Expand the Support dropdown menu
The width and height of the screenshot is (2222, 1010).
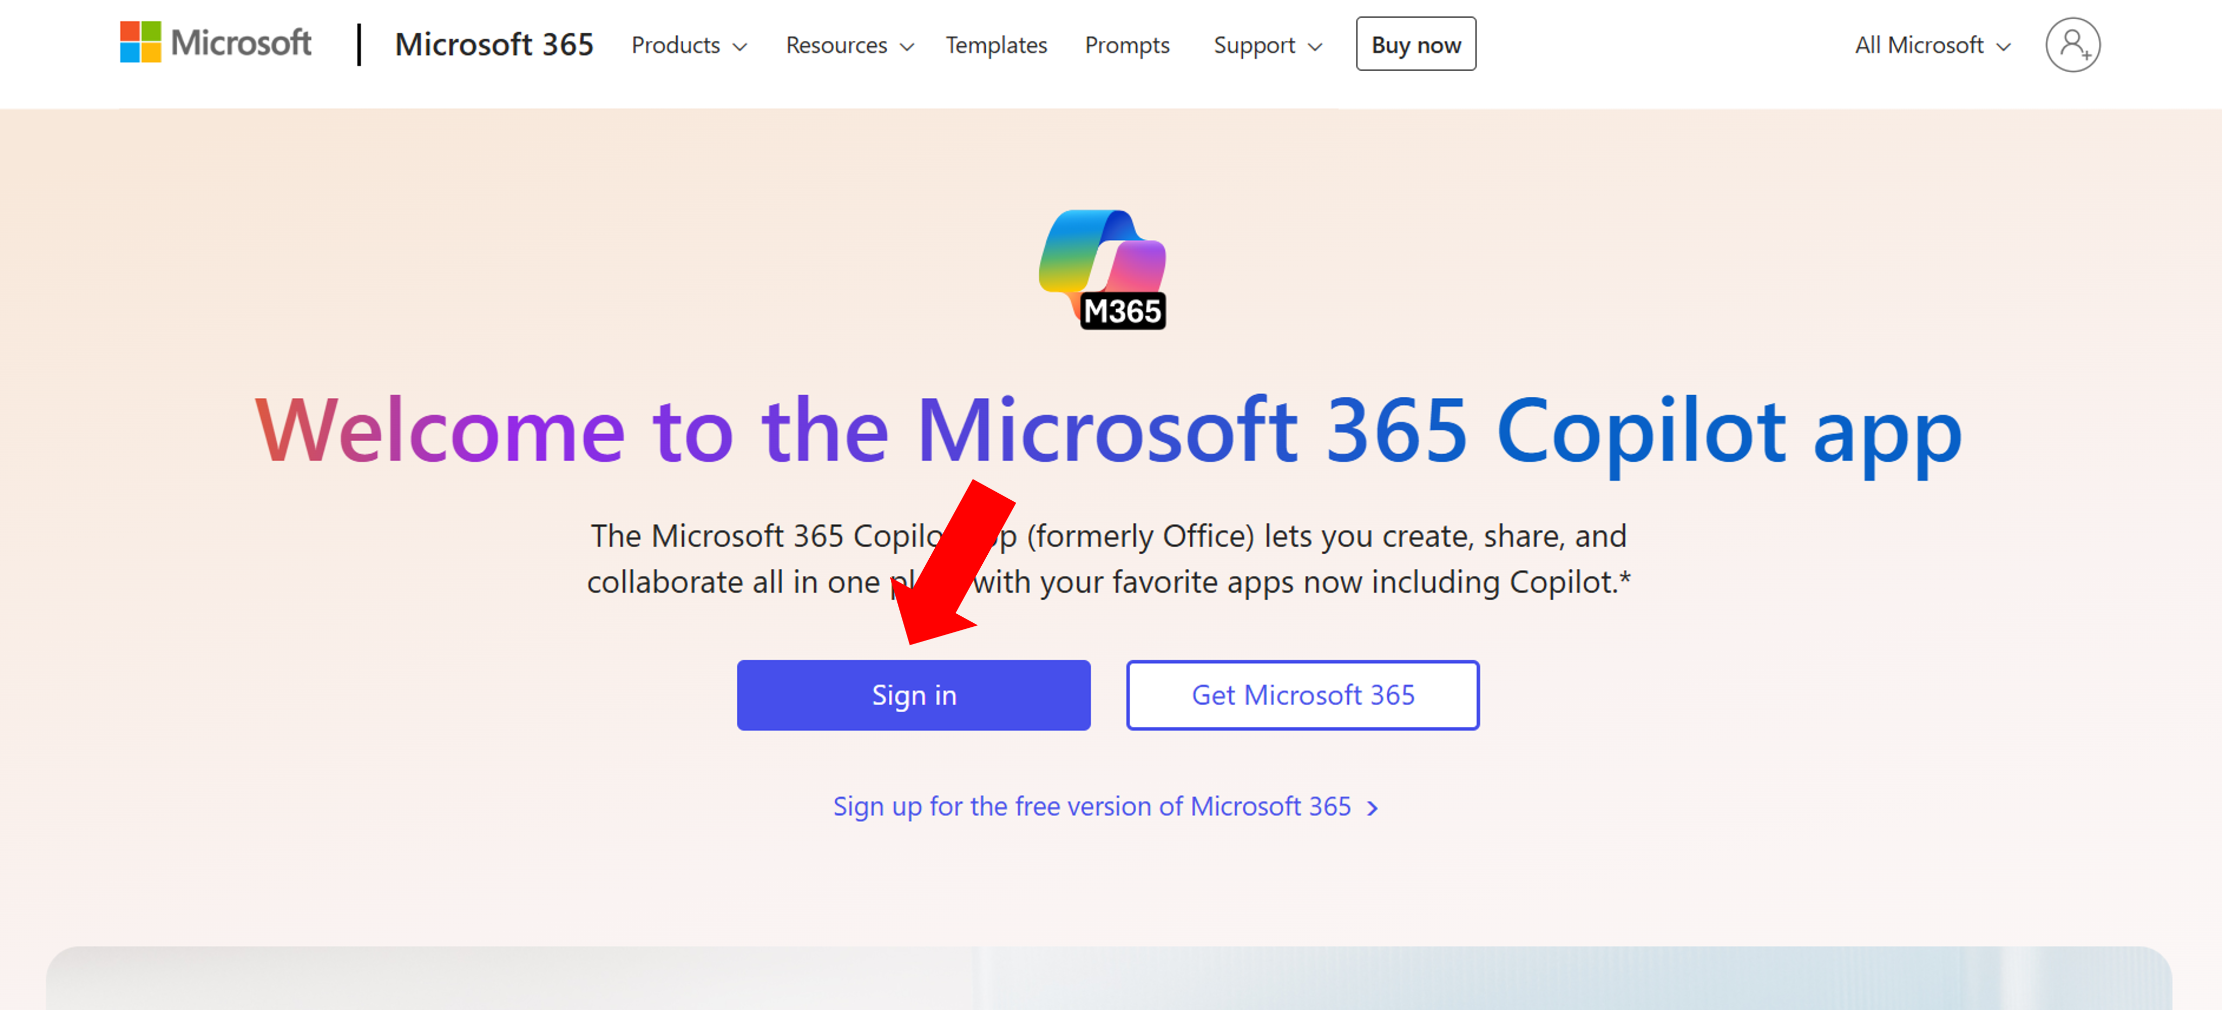1266,45
